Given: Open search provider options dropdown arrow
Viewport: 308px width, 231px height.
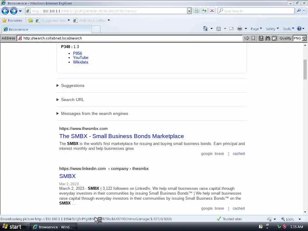Looking at the screenshot, I should click(x=304, y=11).
